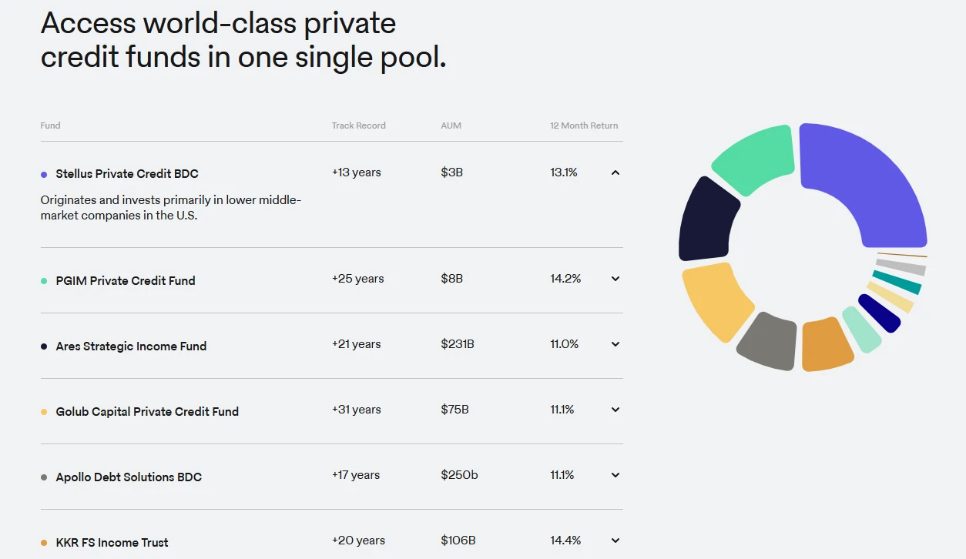Click the Track Record column header
966x559 pixels.
[x=358, y=126]
